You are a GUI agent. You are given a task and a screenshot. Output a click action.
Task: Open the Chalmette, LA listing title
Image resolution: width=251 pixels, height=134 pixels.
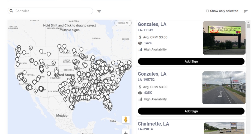point(153,124)
